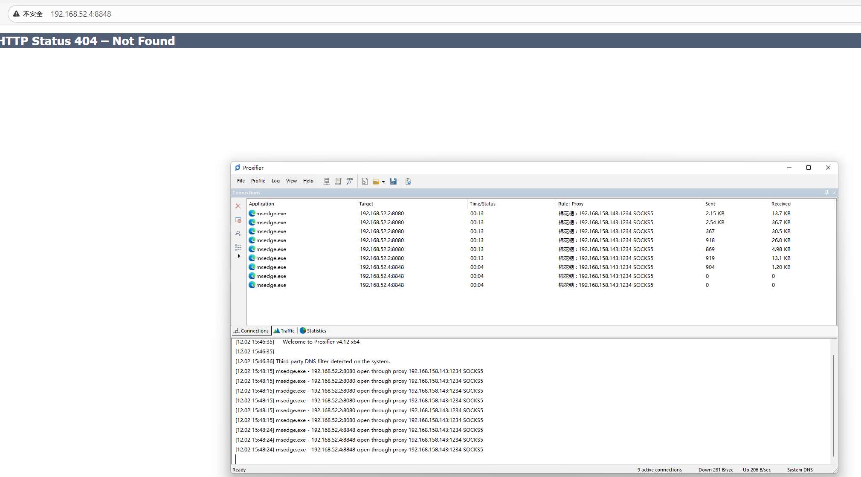Click Save Profile floppy disk icon
The height and width of the screenshot is (477, 861).
393,181
